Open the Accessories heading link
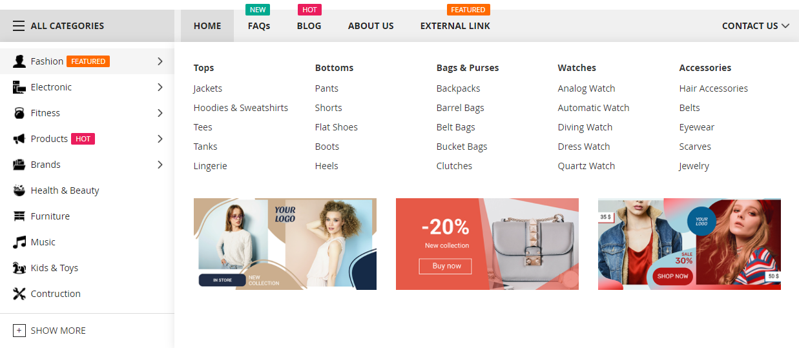 (705, 68)
